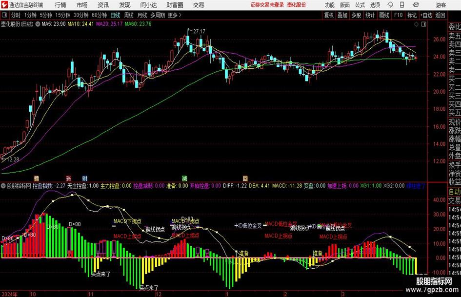
Task: Add stock via +自选 button
Action: [426, 15]
